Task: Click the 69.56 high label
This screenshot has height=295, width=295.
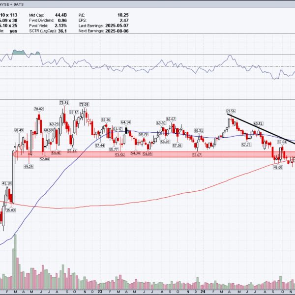Action: [x=231, y=111]
